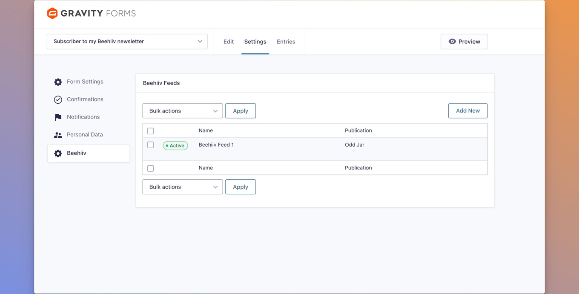Click the bottom Apply button
The image size is (579, 294).
pyautogui.click(x=241, y=187)
